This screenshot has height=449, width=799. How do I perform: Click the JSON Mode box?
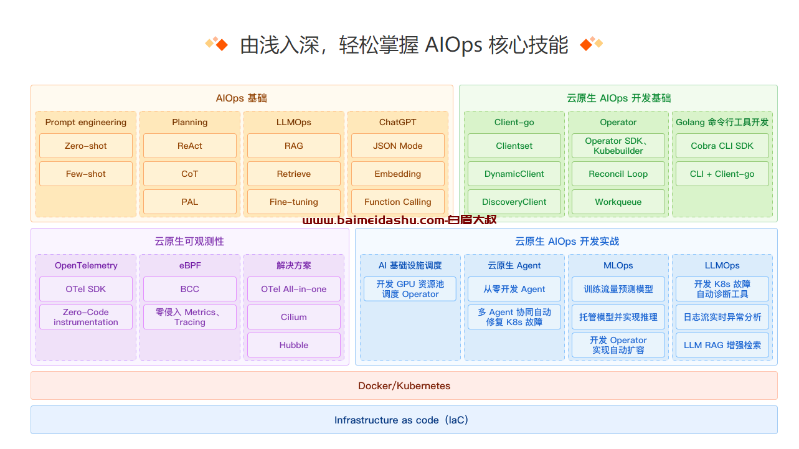tap(398, 146)
